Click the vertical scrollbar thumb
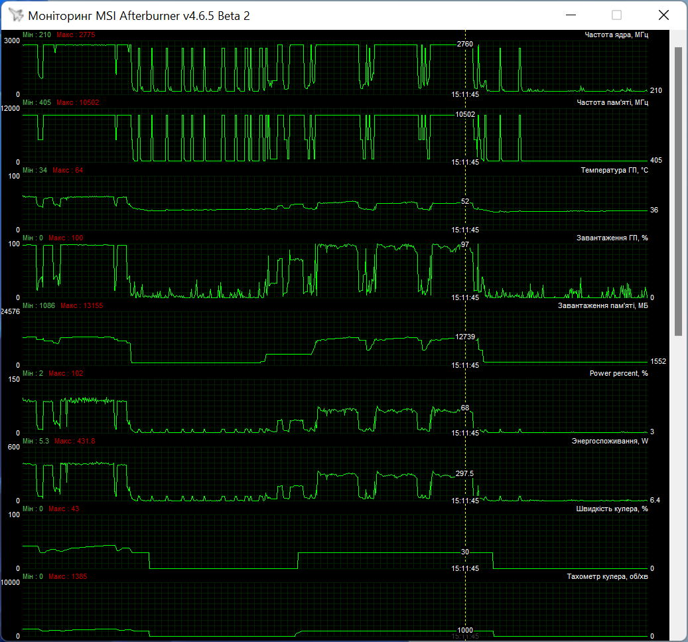 click(678, 191)
